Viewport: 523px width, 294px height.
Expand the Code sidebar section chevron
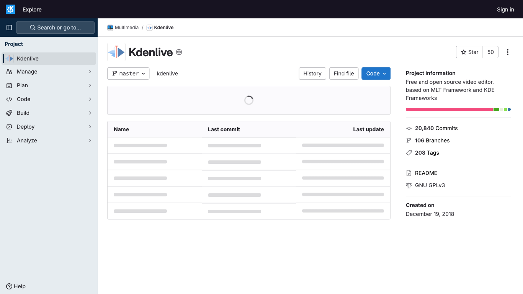click(x=90, y=99)
